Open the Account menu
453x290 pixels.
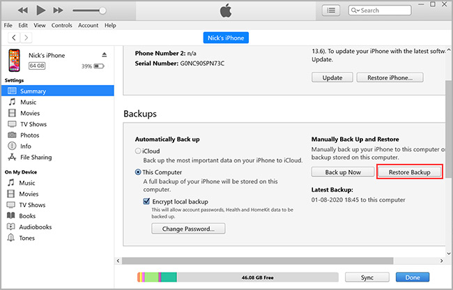(x=88, y=25)
